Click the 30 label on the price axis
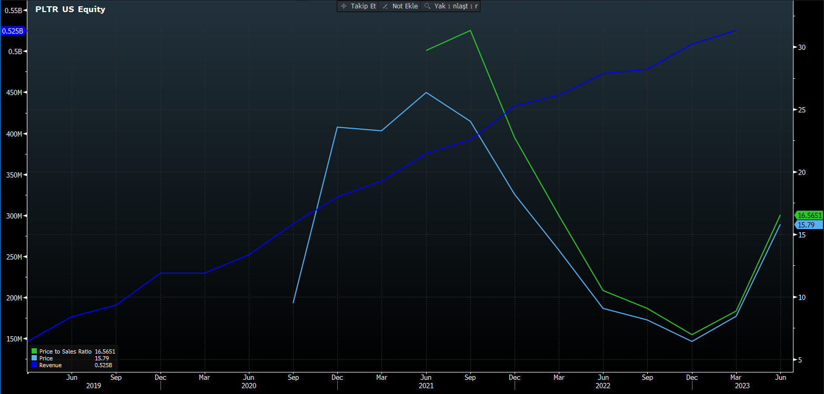The width and height of the screenshot is (824, 394). [x=801, y=47]
